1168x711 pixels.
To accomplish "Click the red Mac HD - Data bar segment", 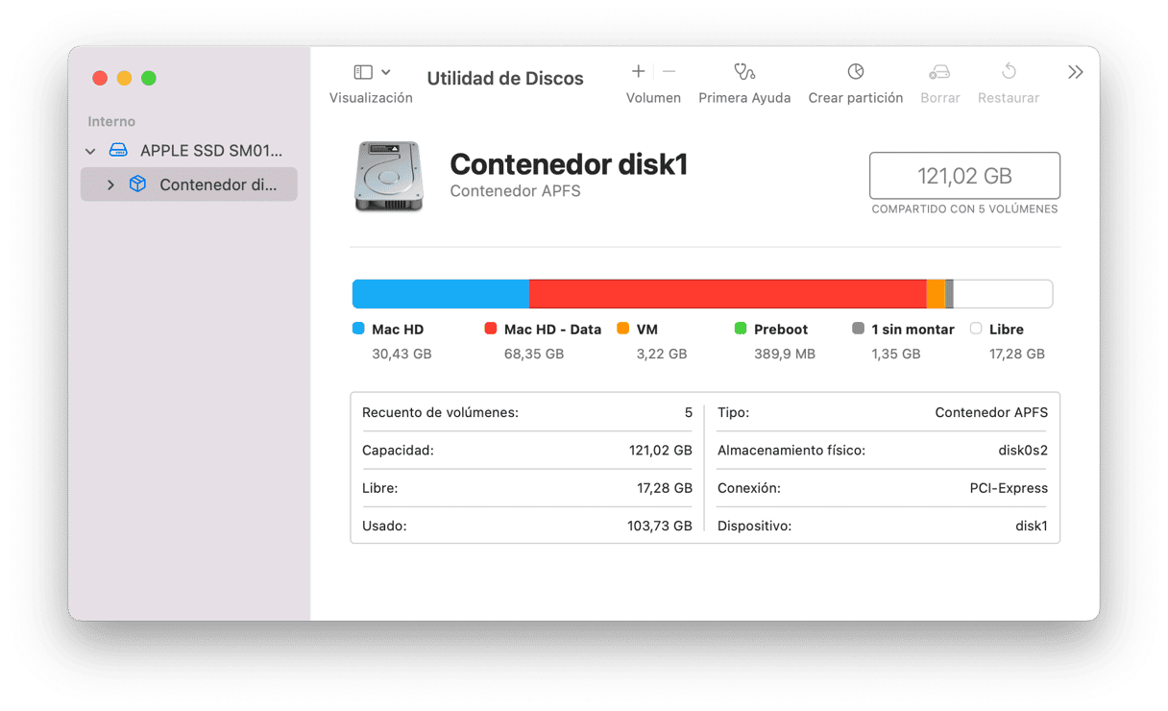I will point(728,294).
